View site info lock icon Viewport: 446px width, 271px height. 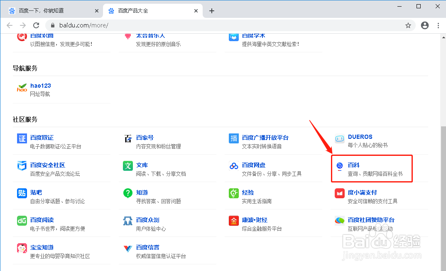(53, 25)
